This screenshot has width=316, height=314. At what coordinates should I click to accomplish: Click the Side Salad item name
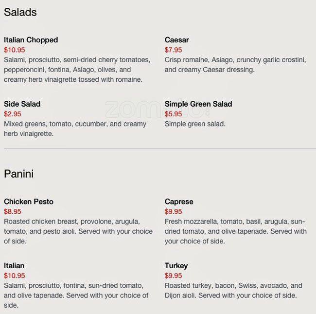tap(22, 104)
